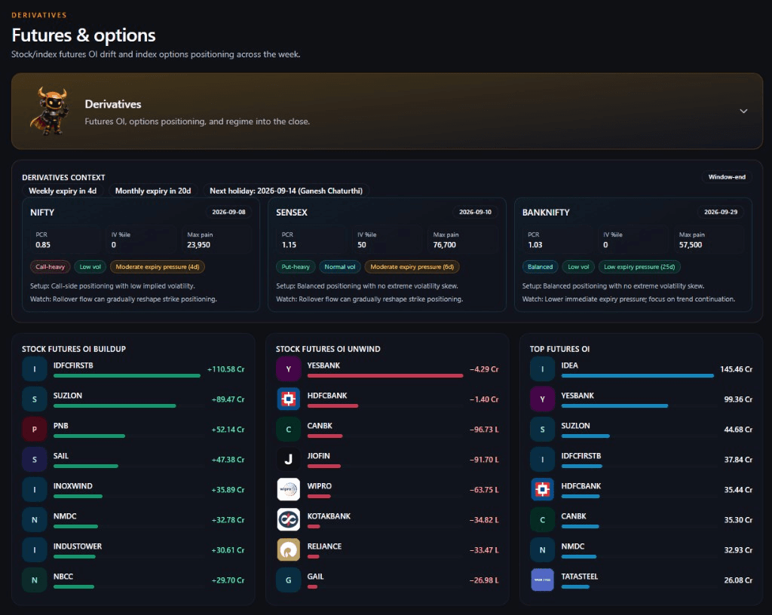Click the SAIL stock icon

[35, 460]
